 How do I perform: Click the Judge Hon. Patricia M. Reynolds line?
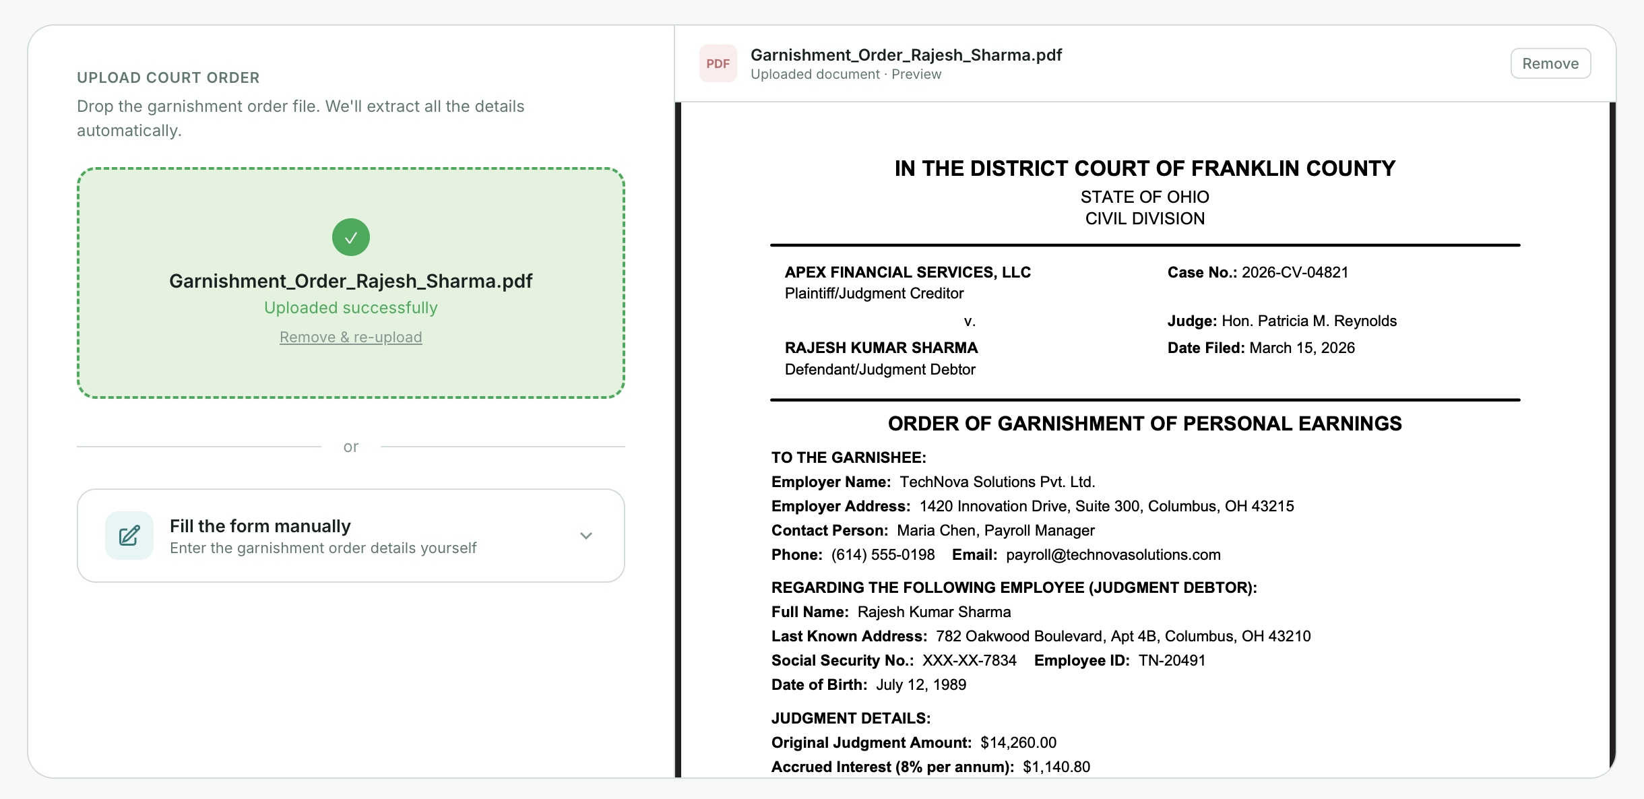tap(1282, 321)
